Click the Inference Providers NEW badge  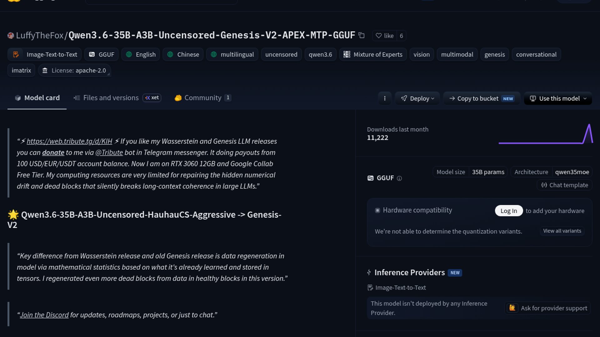pos(455,273)
